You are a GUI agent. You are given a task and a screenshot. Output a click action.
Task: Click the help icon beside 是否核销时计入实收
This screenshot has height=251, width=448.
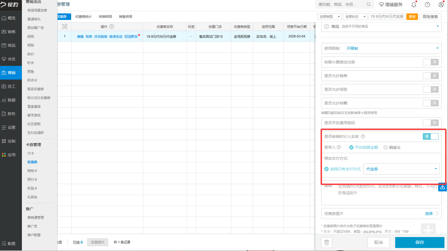363,136
